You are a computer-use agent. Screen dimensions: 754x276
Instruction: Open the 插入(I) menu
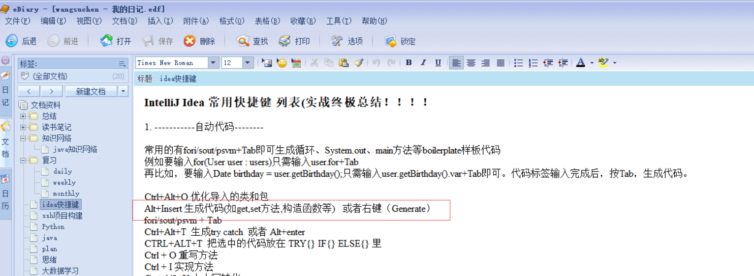(x=160, y=21)
